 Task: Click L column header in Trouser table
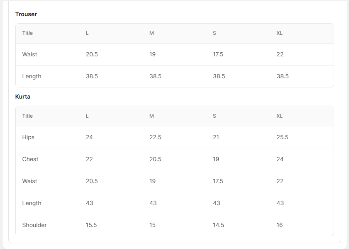[x=87, y=33]
